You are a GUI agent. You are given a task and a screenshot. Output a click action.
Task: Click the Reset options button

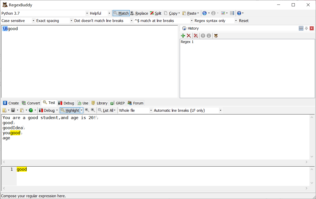[244, 21]
